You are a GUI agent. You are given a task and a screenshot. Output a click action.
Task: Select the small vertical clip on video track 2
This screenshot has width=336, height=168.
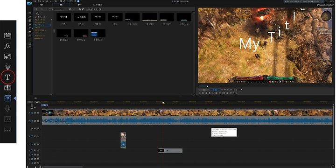123,140
